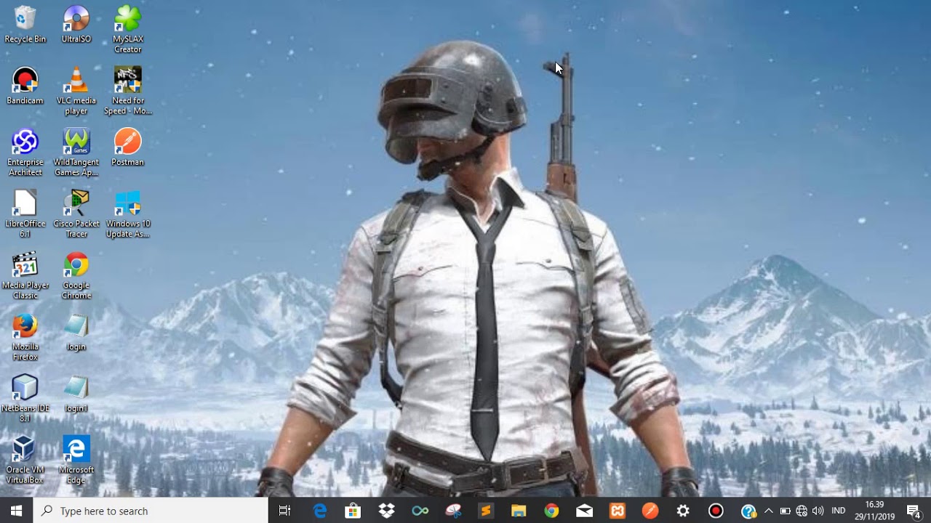Select the Bandicam desktop shortcut
Image resolution: width=931 pixels, height=523 pixels.
coord(25,86)
